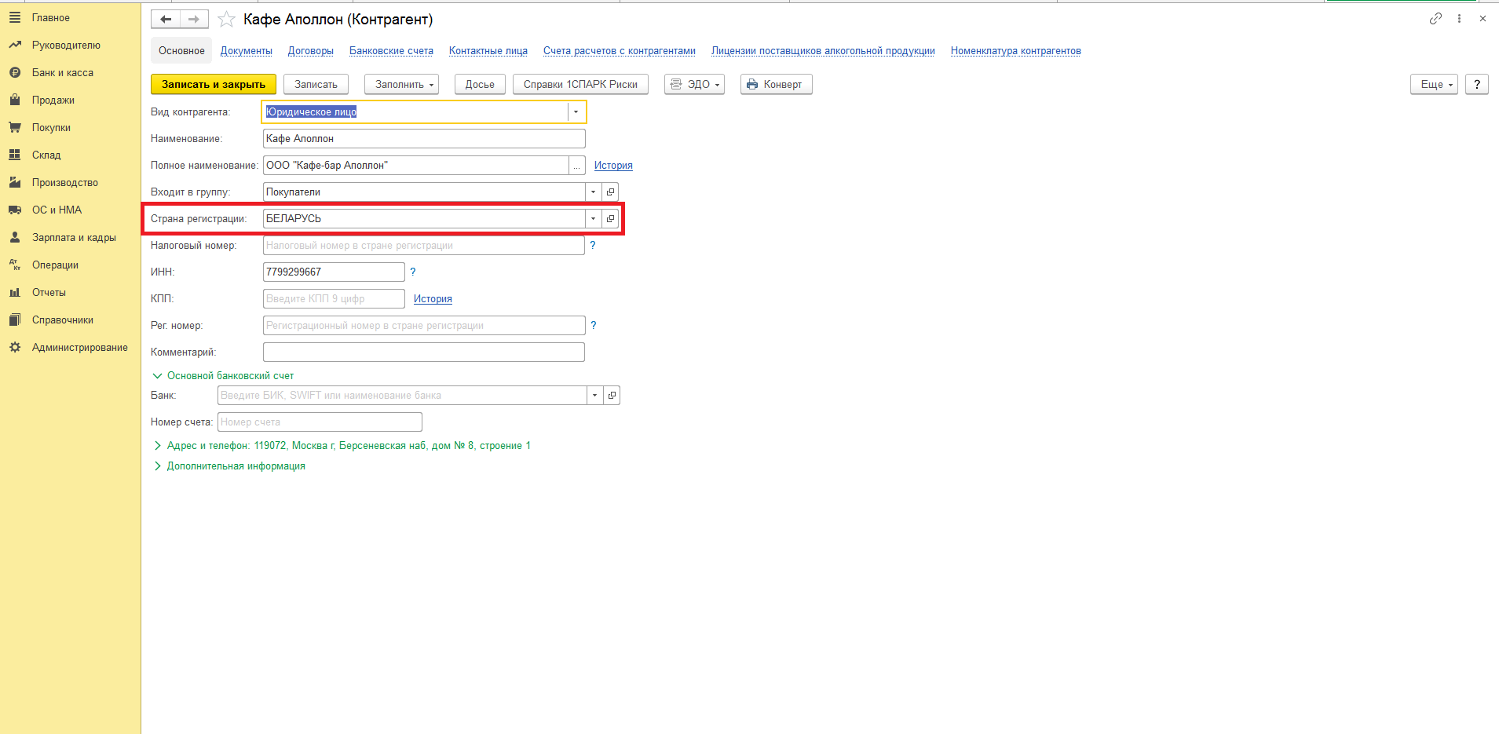The image size is (1499, 734).
Task: Click into the КПП field
Action: click(x=334, y=298)
